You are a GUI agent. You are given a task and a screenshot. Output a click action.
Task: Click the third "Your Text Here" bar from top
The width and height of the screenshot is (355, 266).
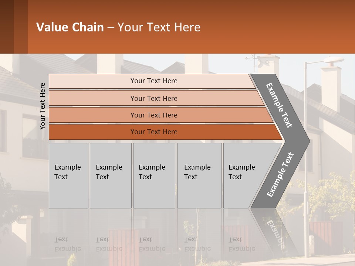point(154,115)
